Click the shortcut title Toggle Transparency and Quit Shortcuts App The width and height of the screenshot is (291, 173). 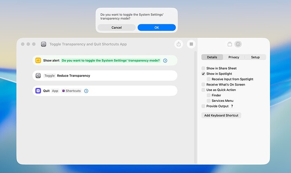[88, 44]
